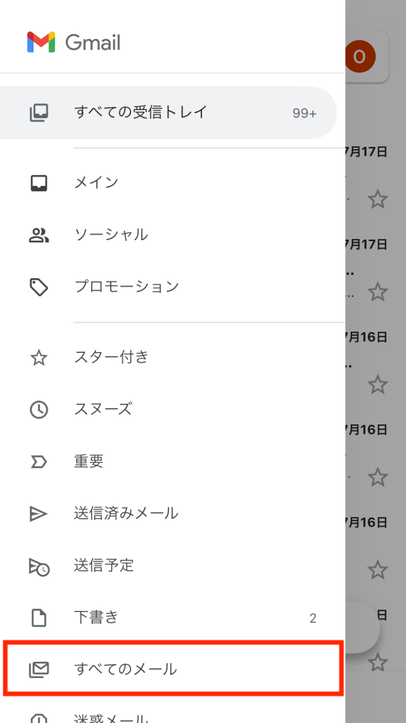The width and height of the screenshot is (406, 723).
Task: Tap the プロモーション tag icon
Action: click(39, 287)
